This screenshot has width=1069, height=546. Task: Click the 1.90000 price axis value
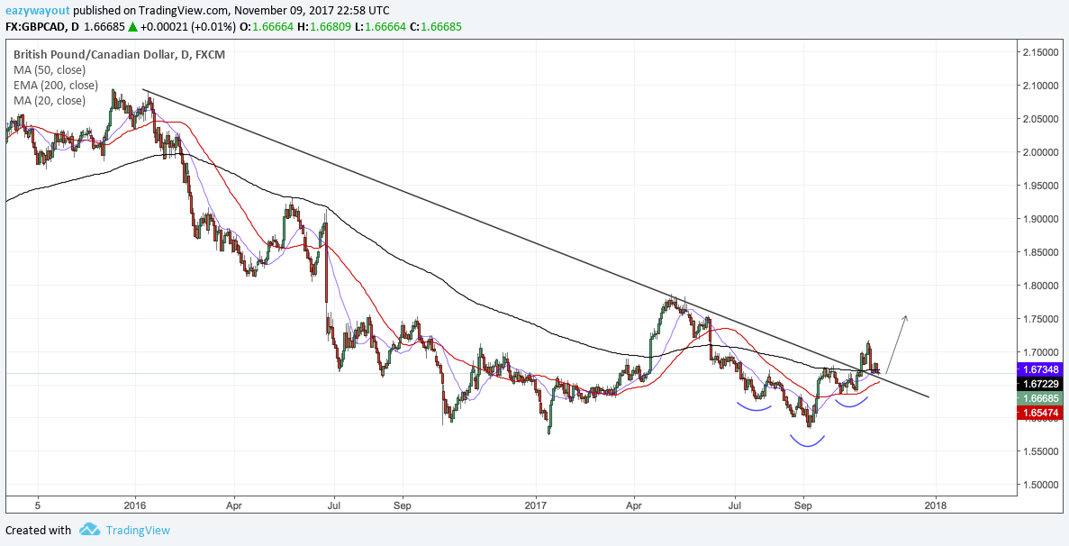(x=1040, y=219)
